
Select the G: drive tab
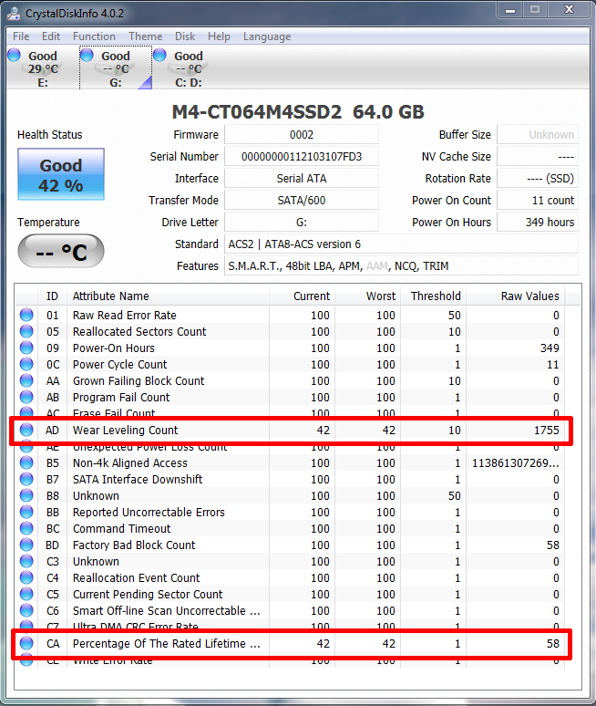116,68
